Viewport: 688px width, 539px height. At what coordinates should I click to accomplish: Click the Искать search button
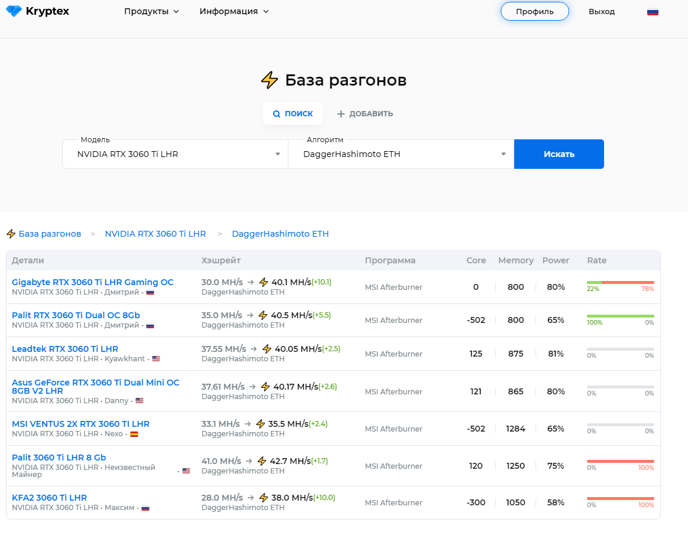559,154
